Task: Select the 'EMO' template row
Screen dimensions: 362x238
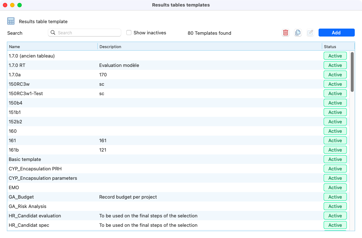Action: click(x=178, y=187)
